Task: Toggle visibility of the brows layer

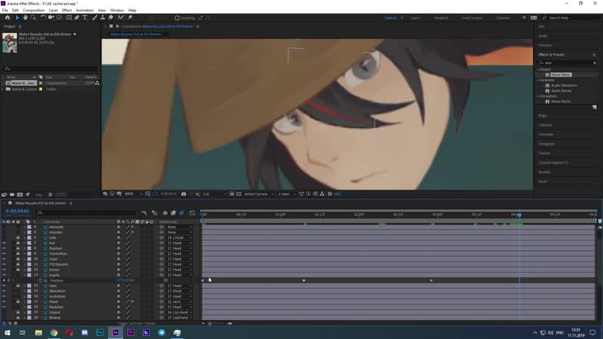Action: click(x=4, y=270)
